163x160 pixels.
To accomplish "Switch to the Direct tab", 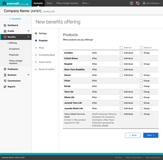I will click(49, 3).
